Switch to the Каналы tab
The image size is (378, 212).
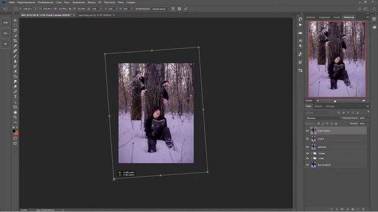pyautogui.click(x=318, y=106)
